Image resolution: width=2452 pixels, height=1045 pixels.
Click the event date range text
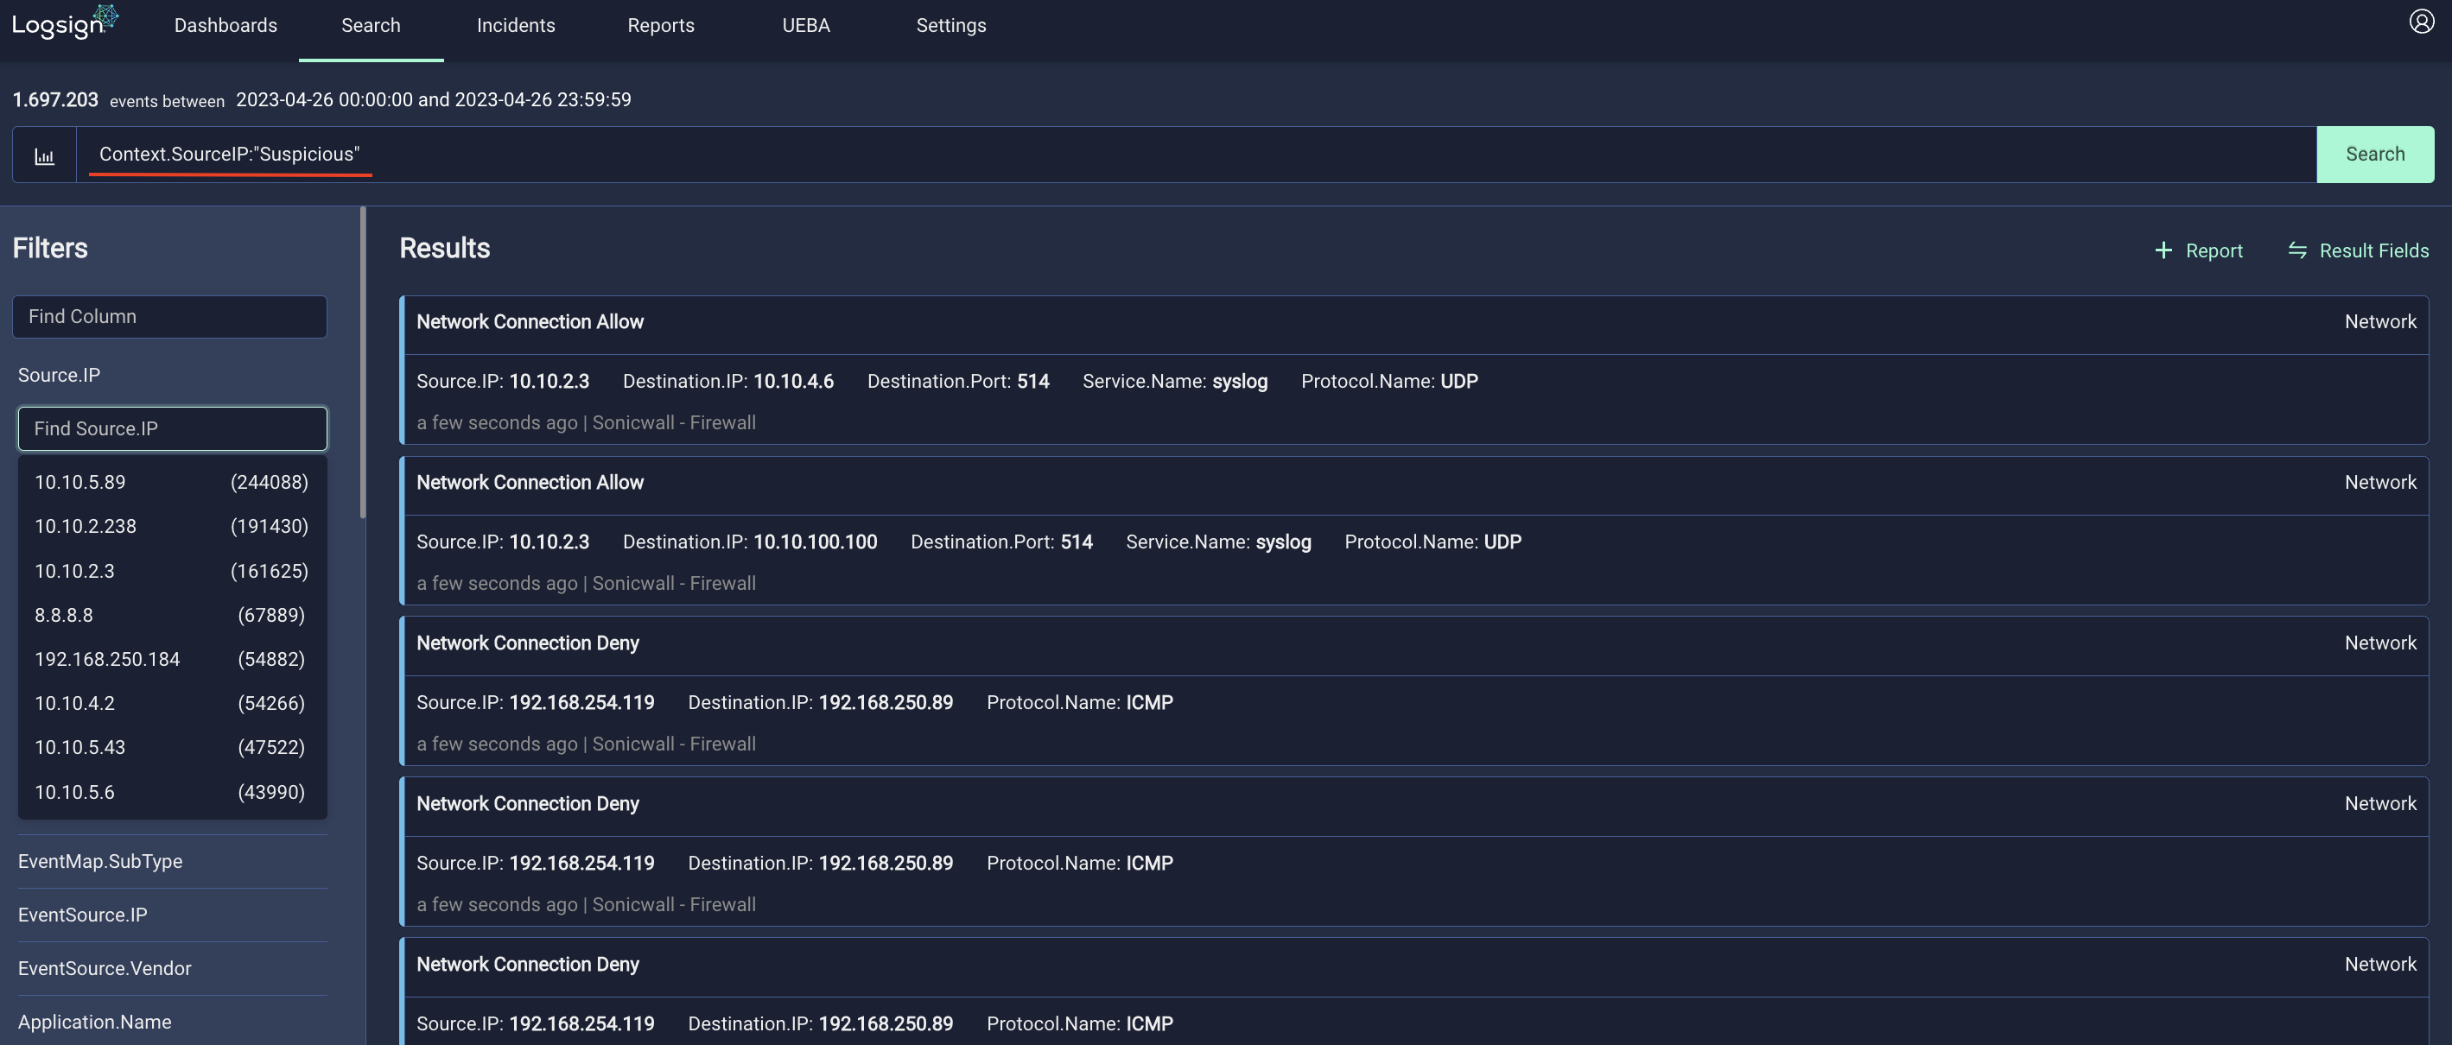coord(433,100)
